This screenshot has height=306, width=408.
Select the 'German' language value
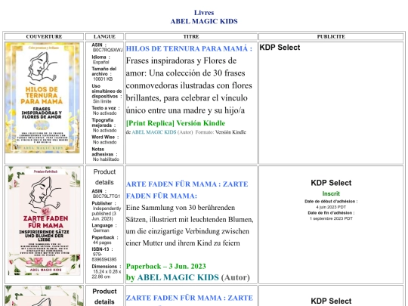tap(101, 230)
